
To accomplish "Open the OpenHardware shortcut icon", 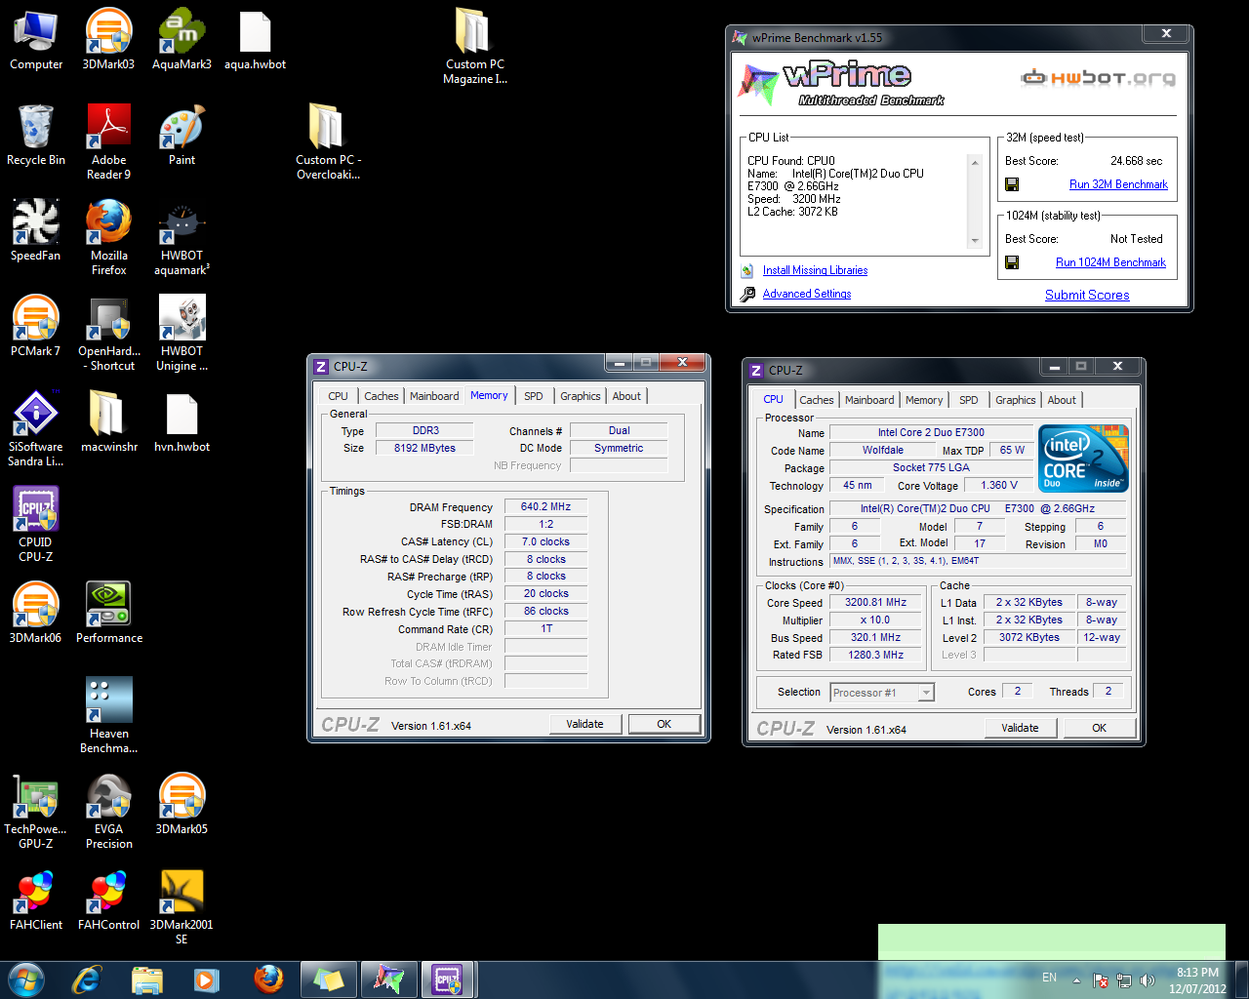I will click(108, 334).
